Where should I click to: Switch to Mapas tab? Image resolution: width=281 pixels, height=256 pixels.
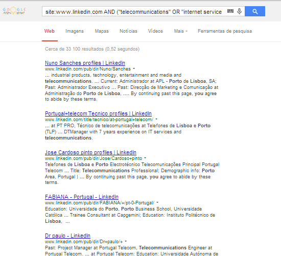click(102, 31)
